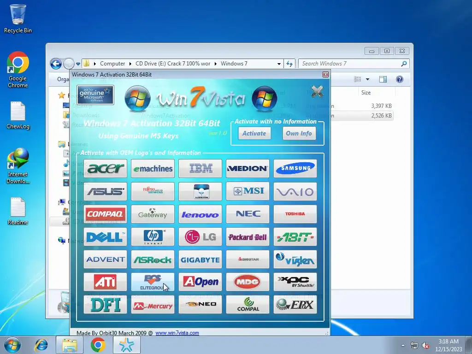Select the MDG OEM logo
472x354 pixels.
click(248, 282)
